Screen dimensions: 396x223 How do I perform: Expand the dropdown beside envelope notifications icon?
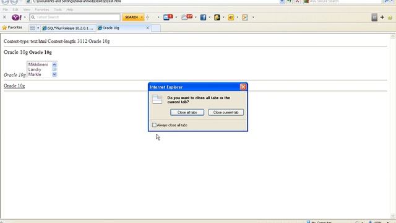(x=196, y=17)
